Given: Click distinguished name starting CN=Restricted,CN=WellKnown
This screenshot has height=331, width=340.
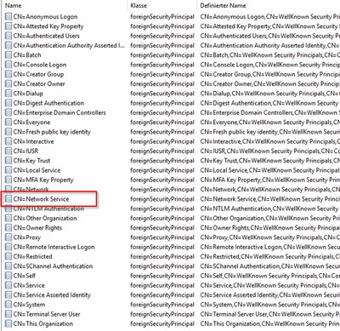Looking at the screenshot, I should (x=270, y=257).
